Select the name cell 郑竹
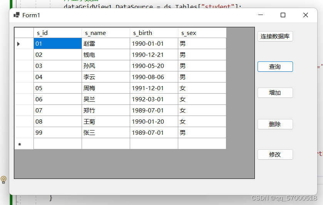Image resolution: width=323 pixels, height=205 pixels. tap(106, 110)
